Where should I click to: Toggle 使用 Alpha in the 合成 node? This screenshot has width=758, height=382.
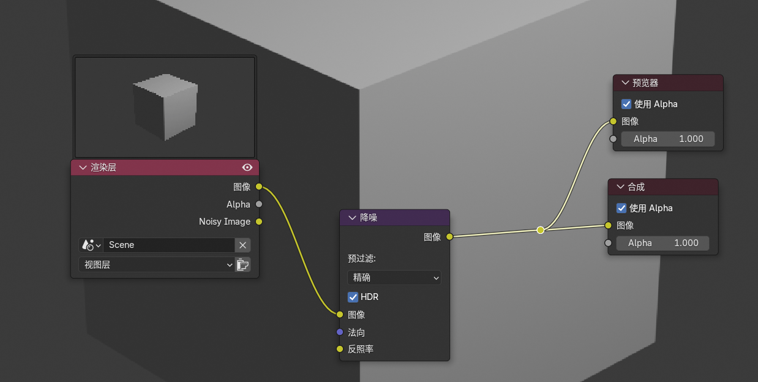pyautogui.click(x=621, y=208)
